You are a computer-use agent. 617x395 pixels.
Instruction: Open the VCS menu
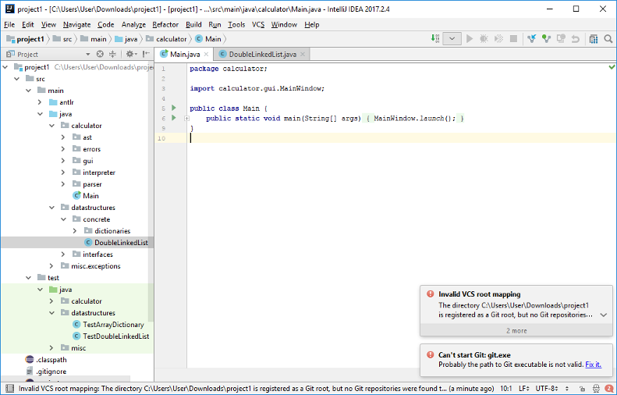click(x=258, y=24)
